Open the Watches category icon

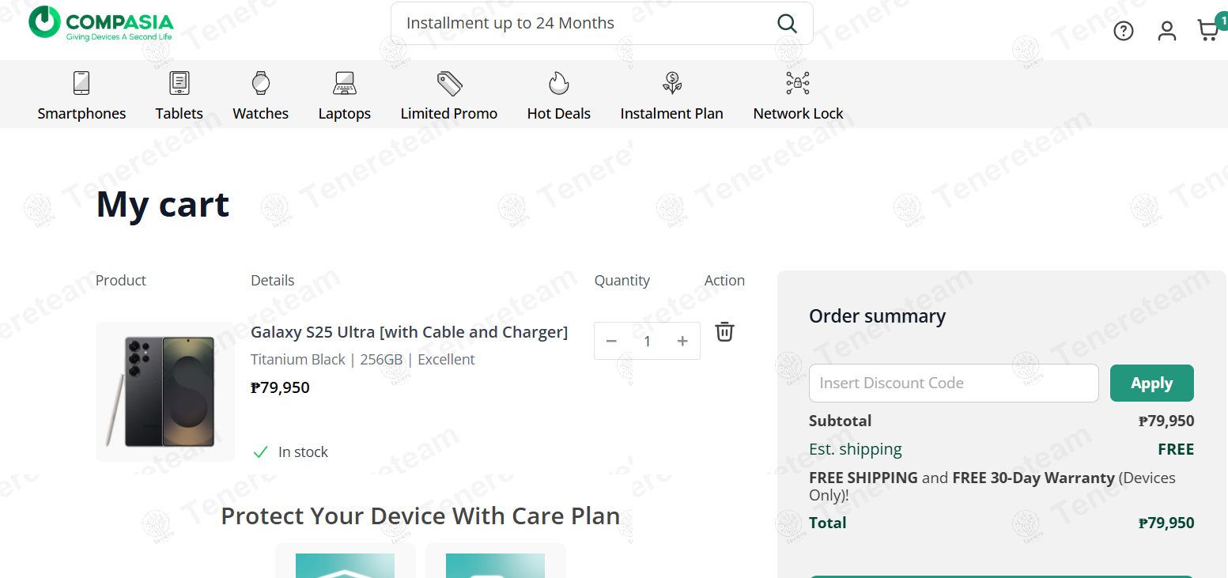261,83
